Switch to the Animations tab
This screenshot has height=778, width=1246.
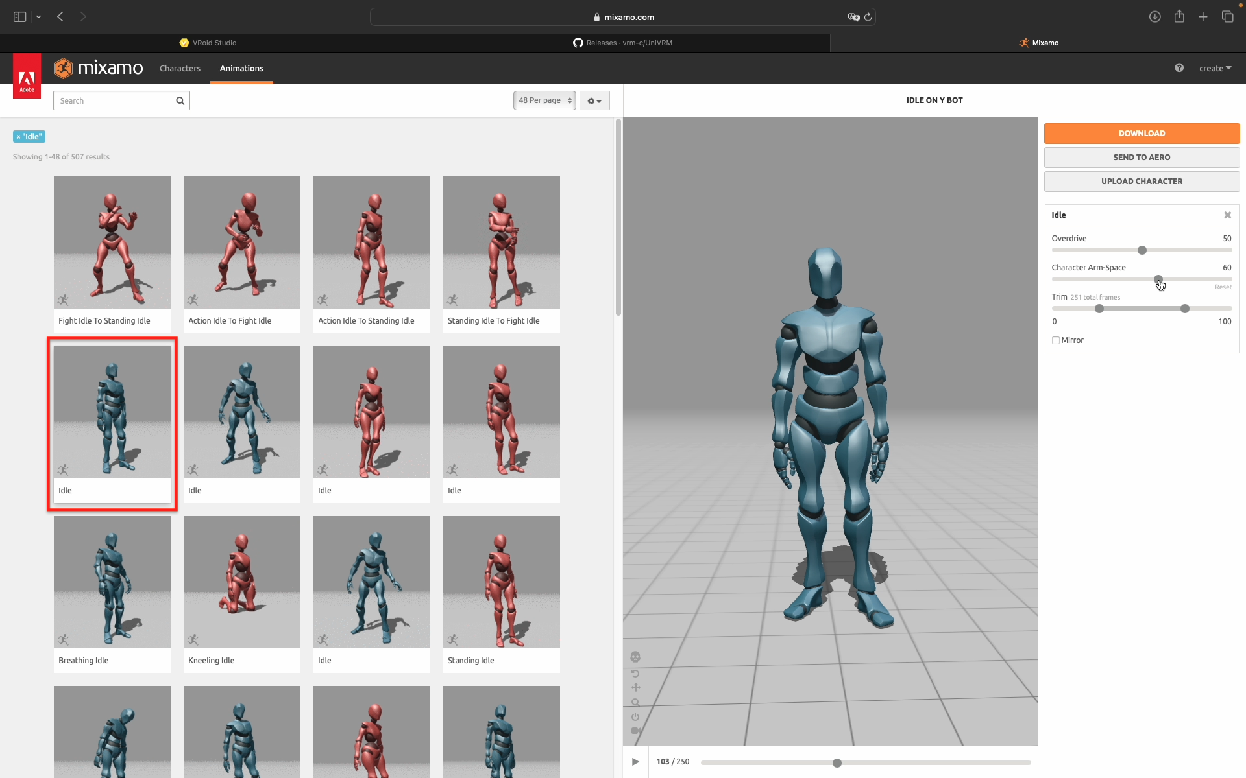[241, 68]
